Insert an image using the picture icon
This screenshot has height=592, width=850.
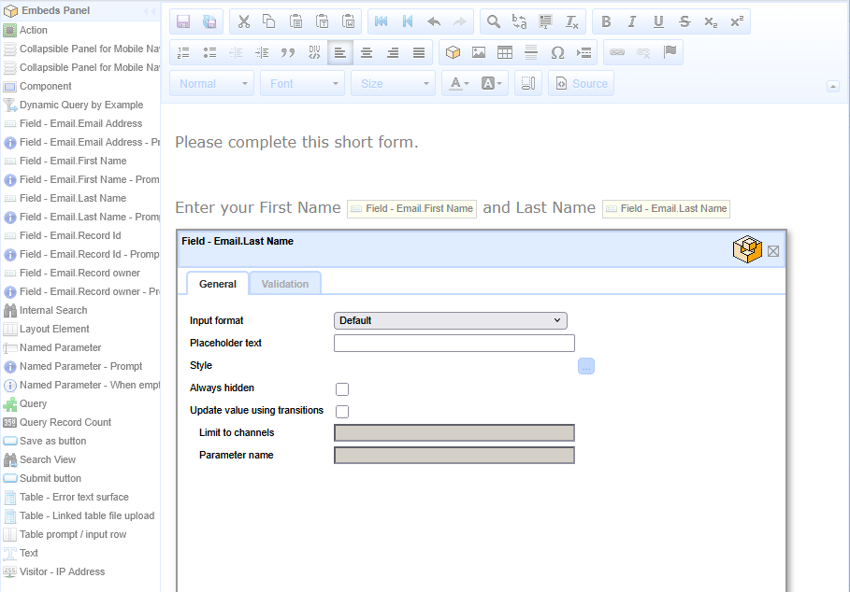coord(479,52)
